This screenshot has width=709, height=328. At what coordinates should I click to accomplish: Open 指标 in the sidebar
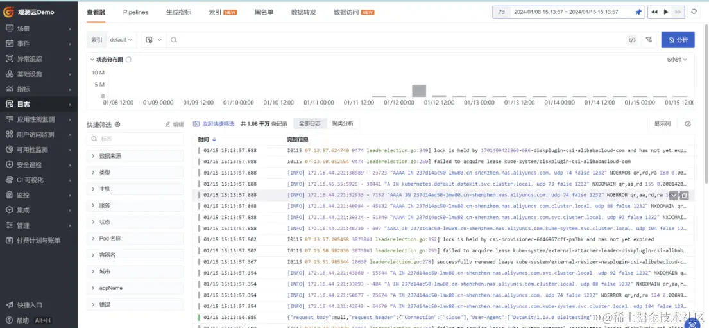39,89
